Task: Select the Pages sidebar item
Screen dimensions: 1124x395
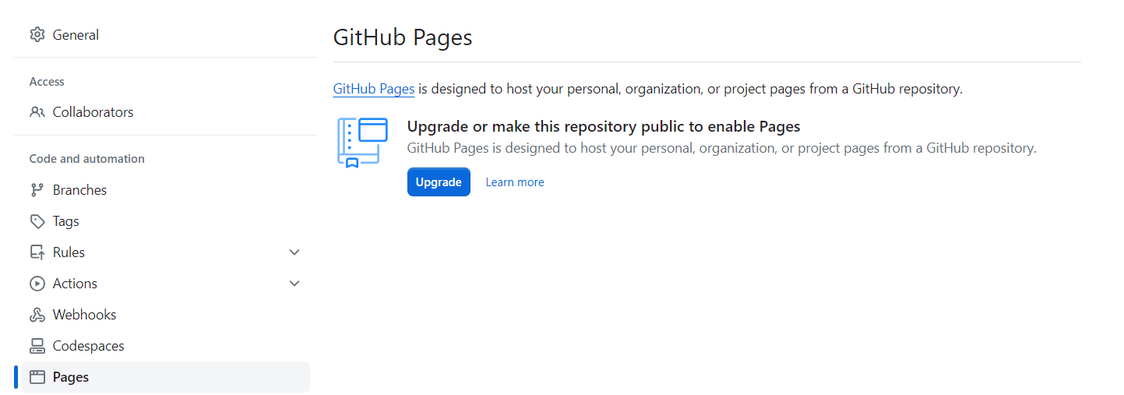Action: click(x=166, y=377)
